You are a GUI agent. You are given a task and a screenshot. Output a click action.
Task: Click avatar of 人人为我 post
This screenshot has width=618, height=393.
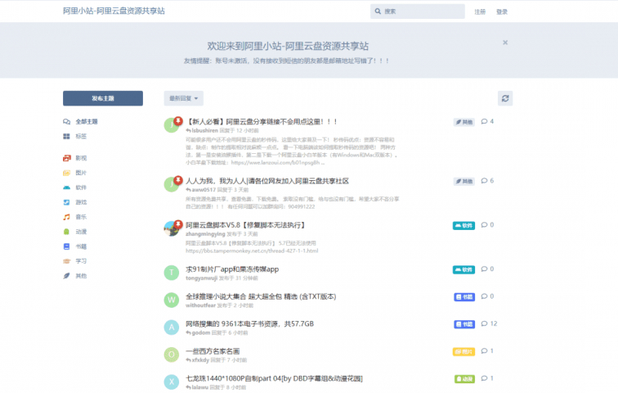click(x=172, y=184)
